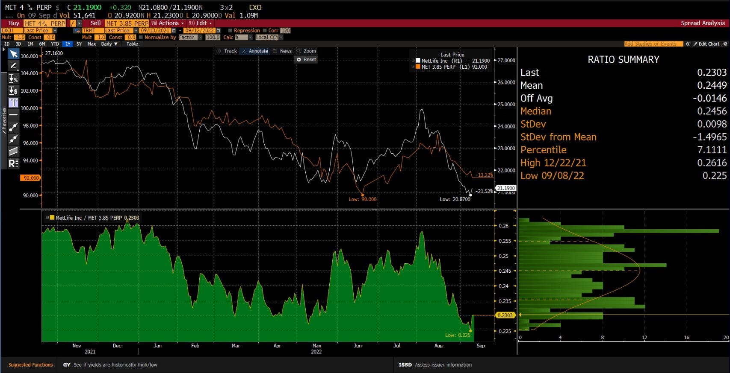Open the buy-side Last Price dropdown
The height and width of the screenshot is (373, 730).
pos(55,31)
